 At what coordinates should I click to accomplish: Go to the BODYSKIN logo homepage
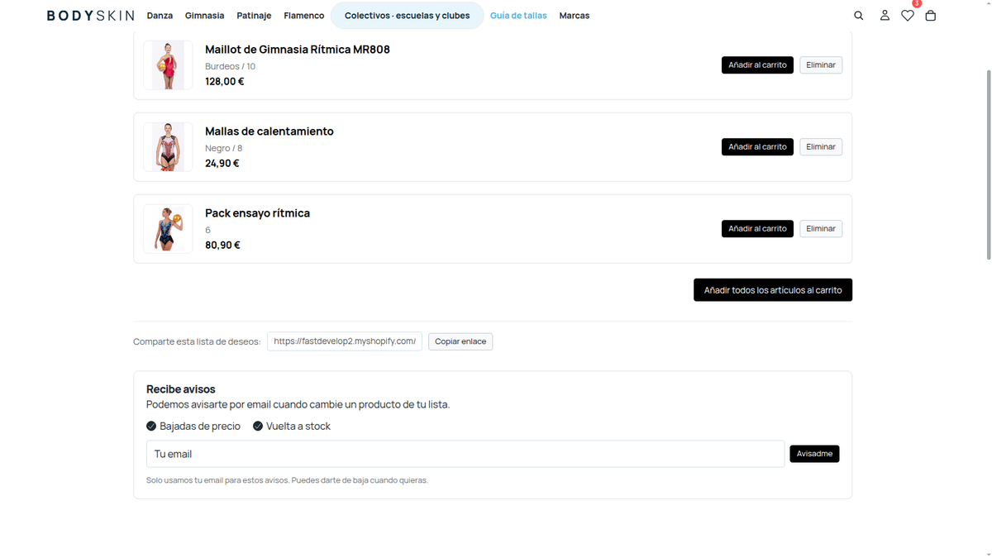[x=90, y=16]
